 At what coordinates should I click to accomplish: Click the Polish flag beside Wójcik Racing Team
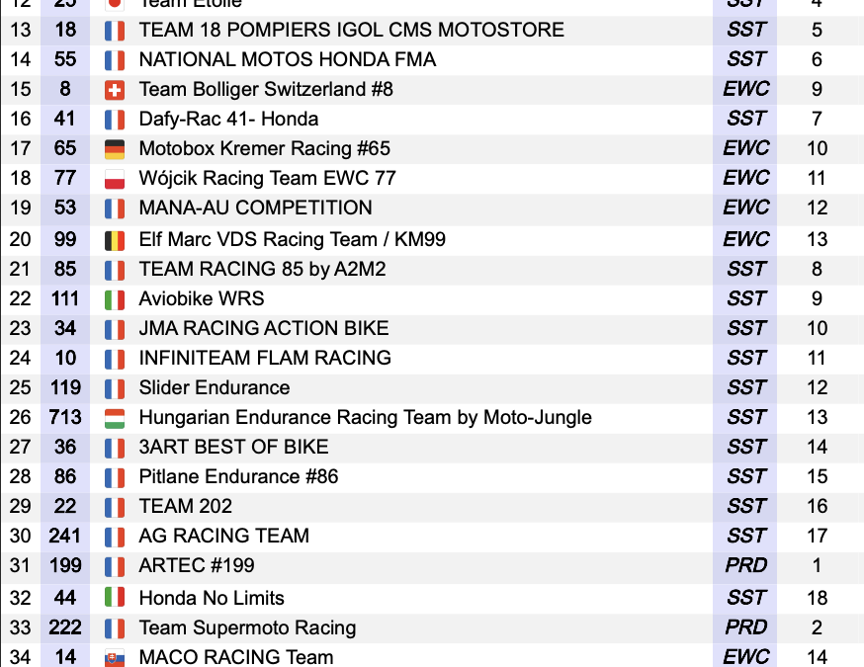[115, 179]
